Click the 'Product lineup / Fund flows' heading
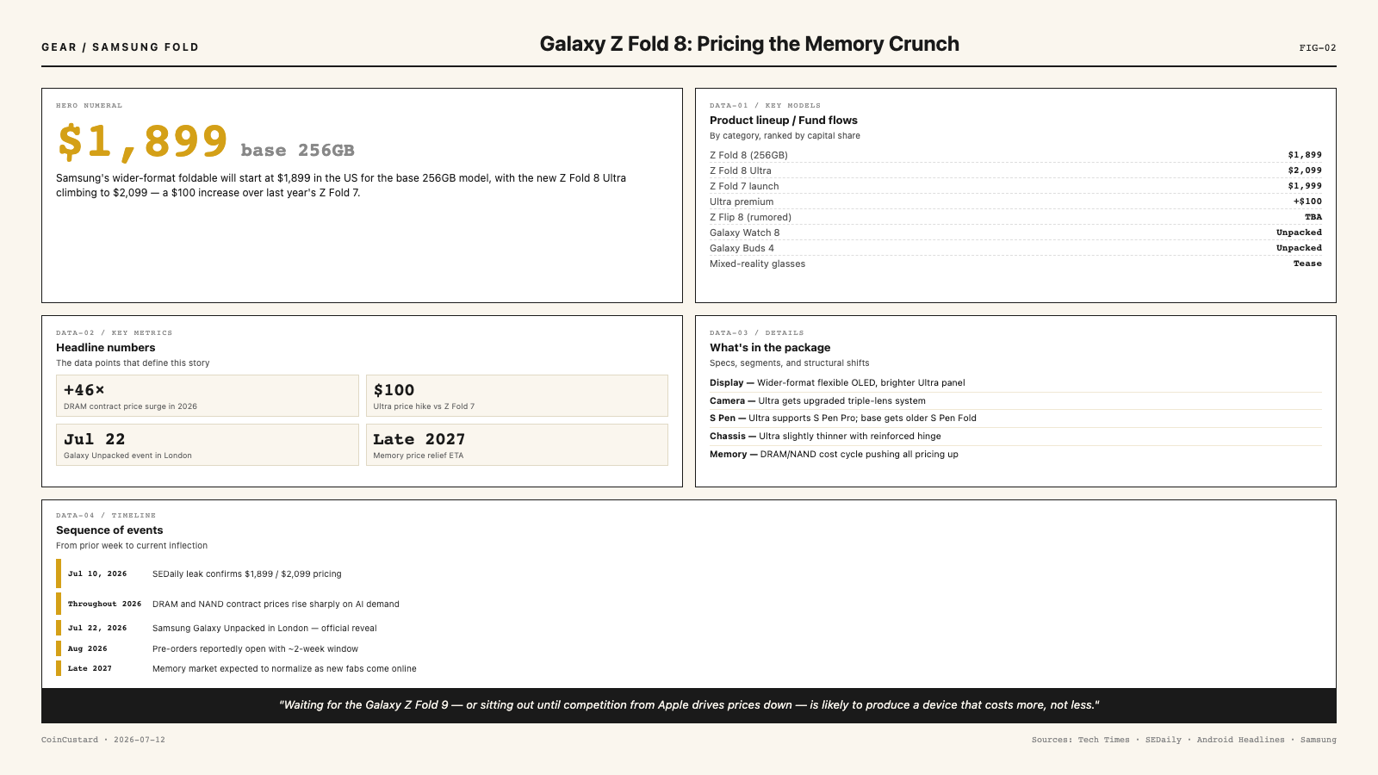The image size is (1378, 775). tap(784, 121)
